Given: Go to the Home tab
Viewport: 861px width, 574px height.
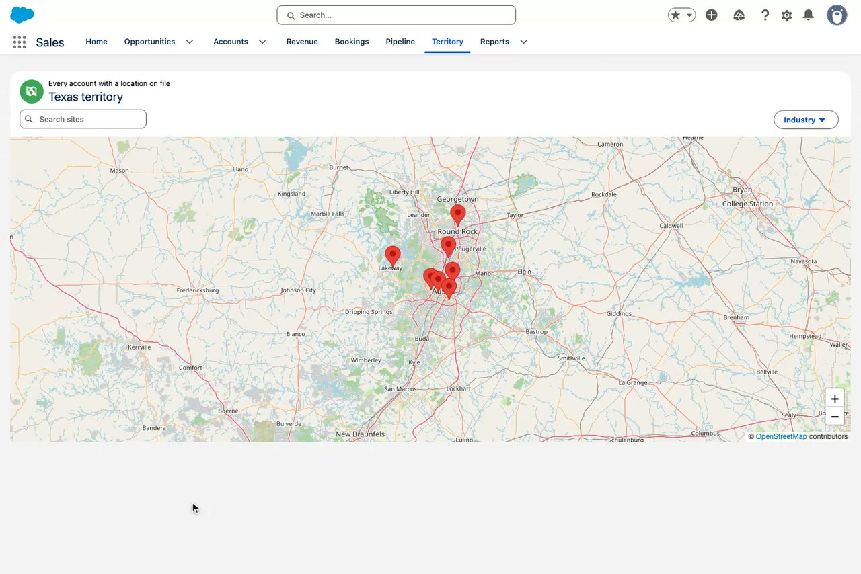Looking at the screenshot, I should pos(96,42).
